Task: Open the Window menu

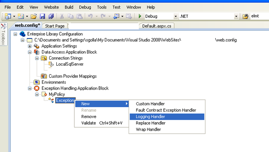Action: [134, 7]
